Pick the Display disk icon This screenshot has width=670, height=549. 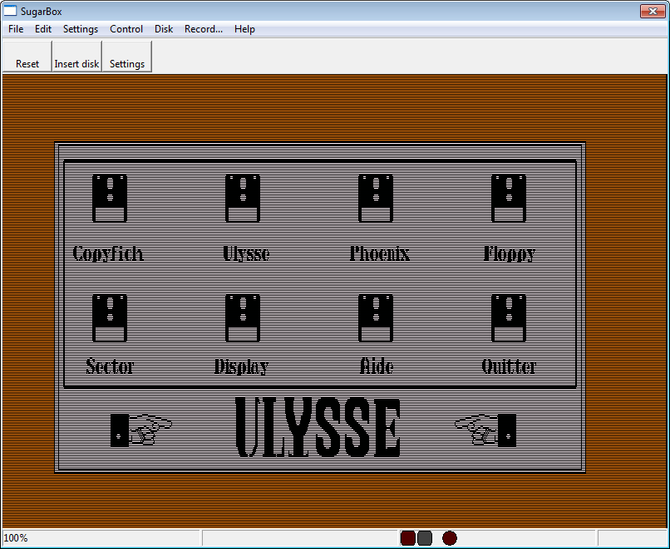[243, 319]
